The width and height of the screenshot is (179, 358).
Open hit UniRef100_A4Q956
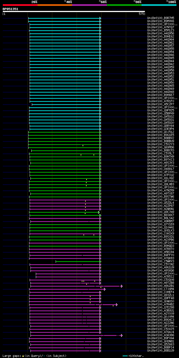[160, 34]
